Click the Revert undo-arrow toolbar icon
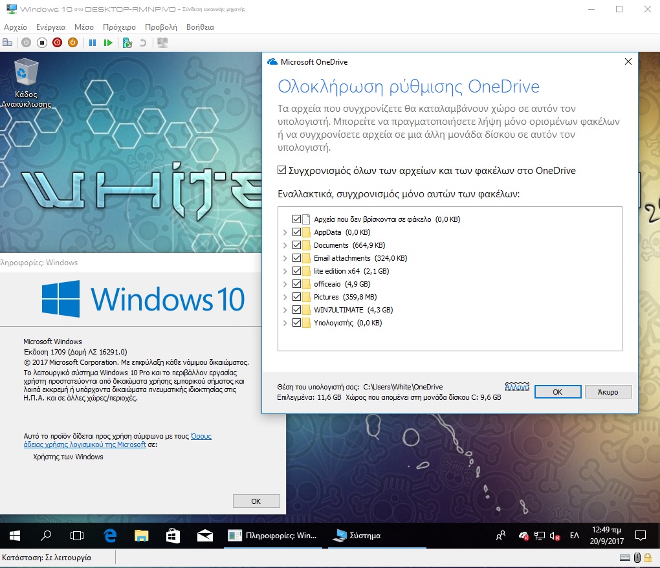660x568 pixels. click(143, 43)
